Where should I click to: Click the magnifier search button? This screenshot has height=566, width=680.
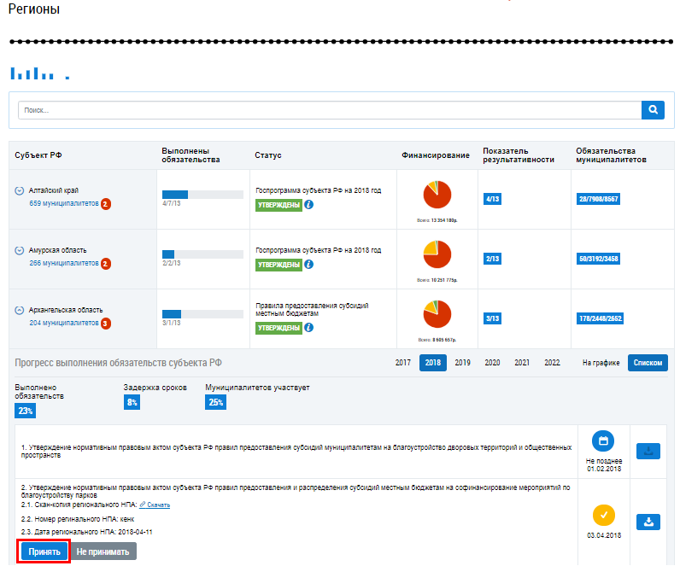coord(653,110)
